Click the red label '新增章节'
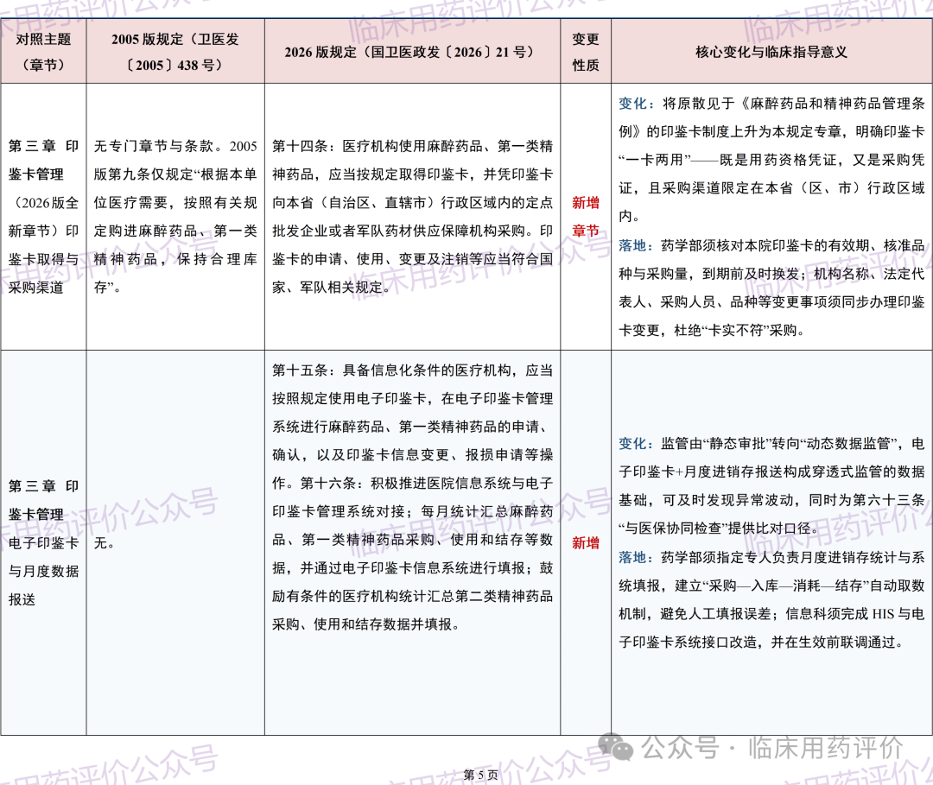 click(x=586, y=217)
